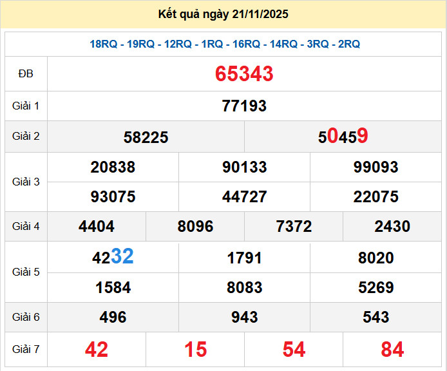Click the Giải 4 row label
Screen dimensions: 447x371
(x=26, y=227)
